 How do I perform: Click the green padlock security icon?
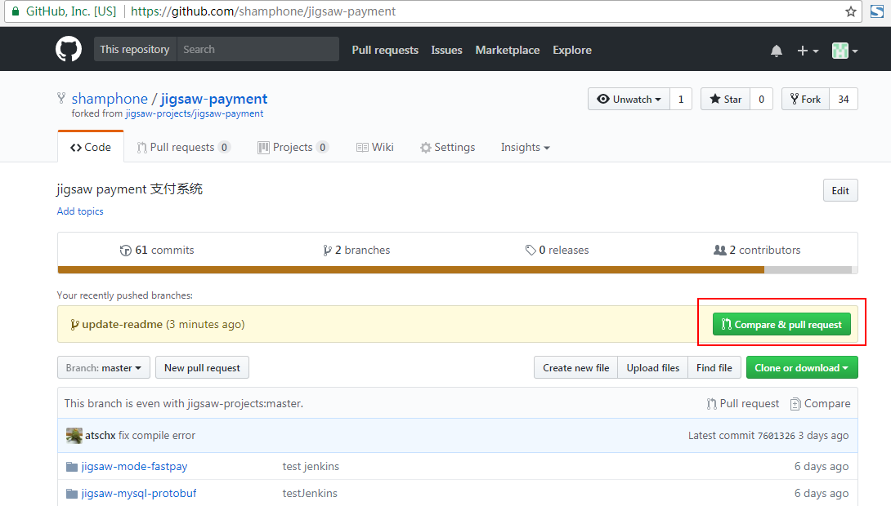(16, 11)
